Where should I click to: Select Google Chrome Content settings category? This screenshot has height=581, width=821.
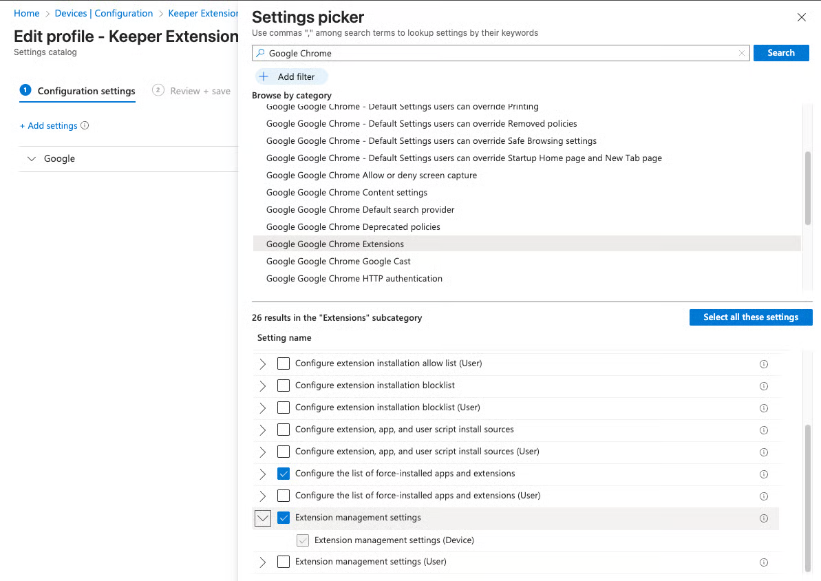coord(347,193)
